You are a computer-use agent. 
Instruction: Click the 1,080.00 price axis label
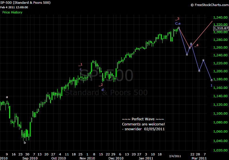point(220,122)
